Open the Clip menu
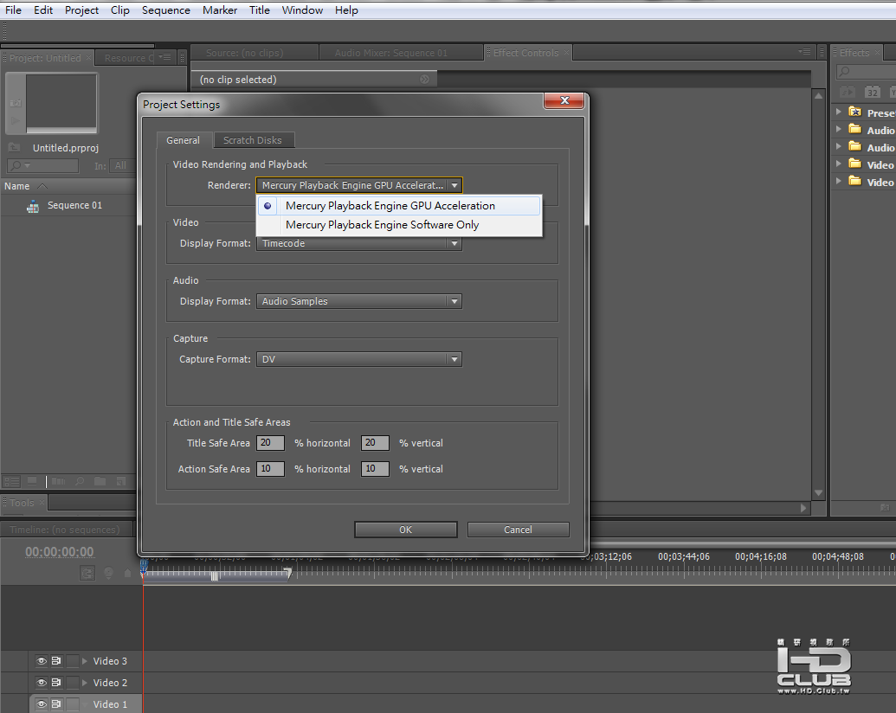The height and width of the screenshot is (713, 896). point(120,10)
